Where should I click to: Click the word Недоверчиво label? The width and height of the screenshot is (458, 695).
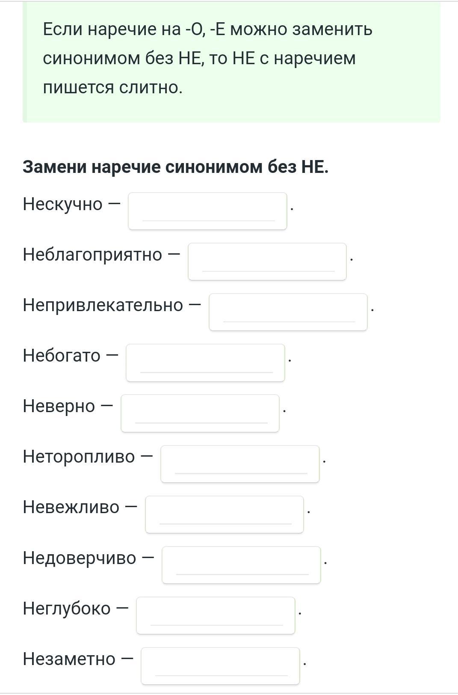pos(80,558)
